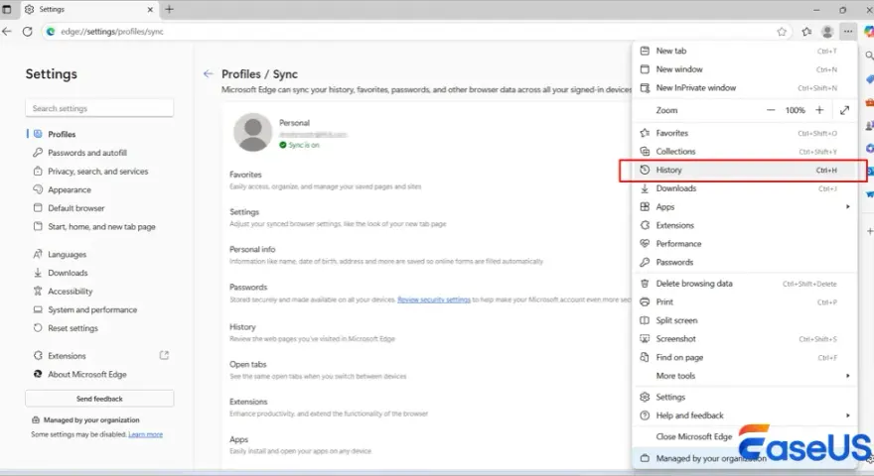Open Appearance settings section
874x476 pixels.
[x=70, y=189]
